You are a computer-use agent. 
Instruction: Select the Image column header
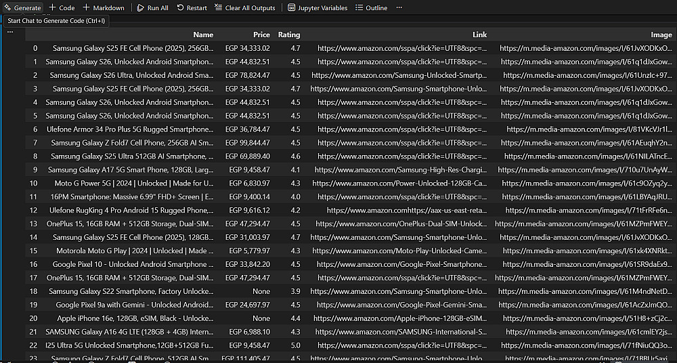pyautogui.click(x=661, y=35)
